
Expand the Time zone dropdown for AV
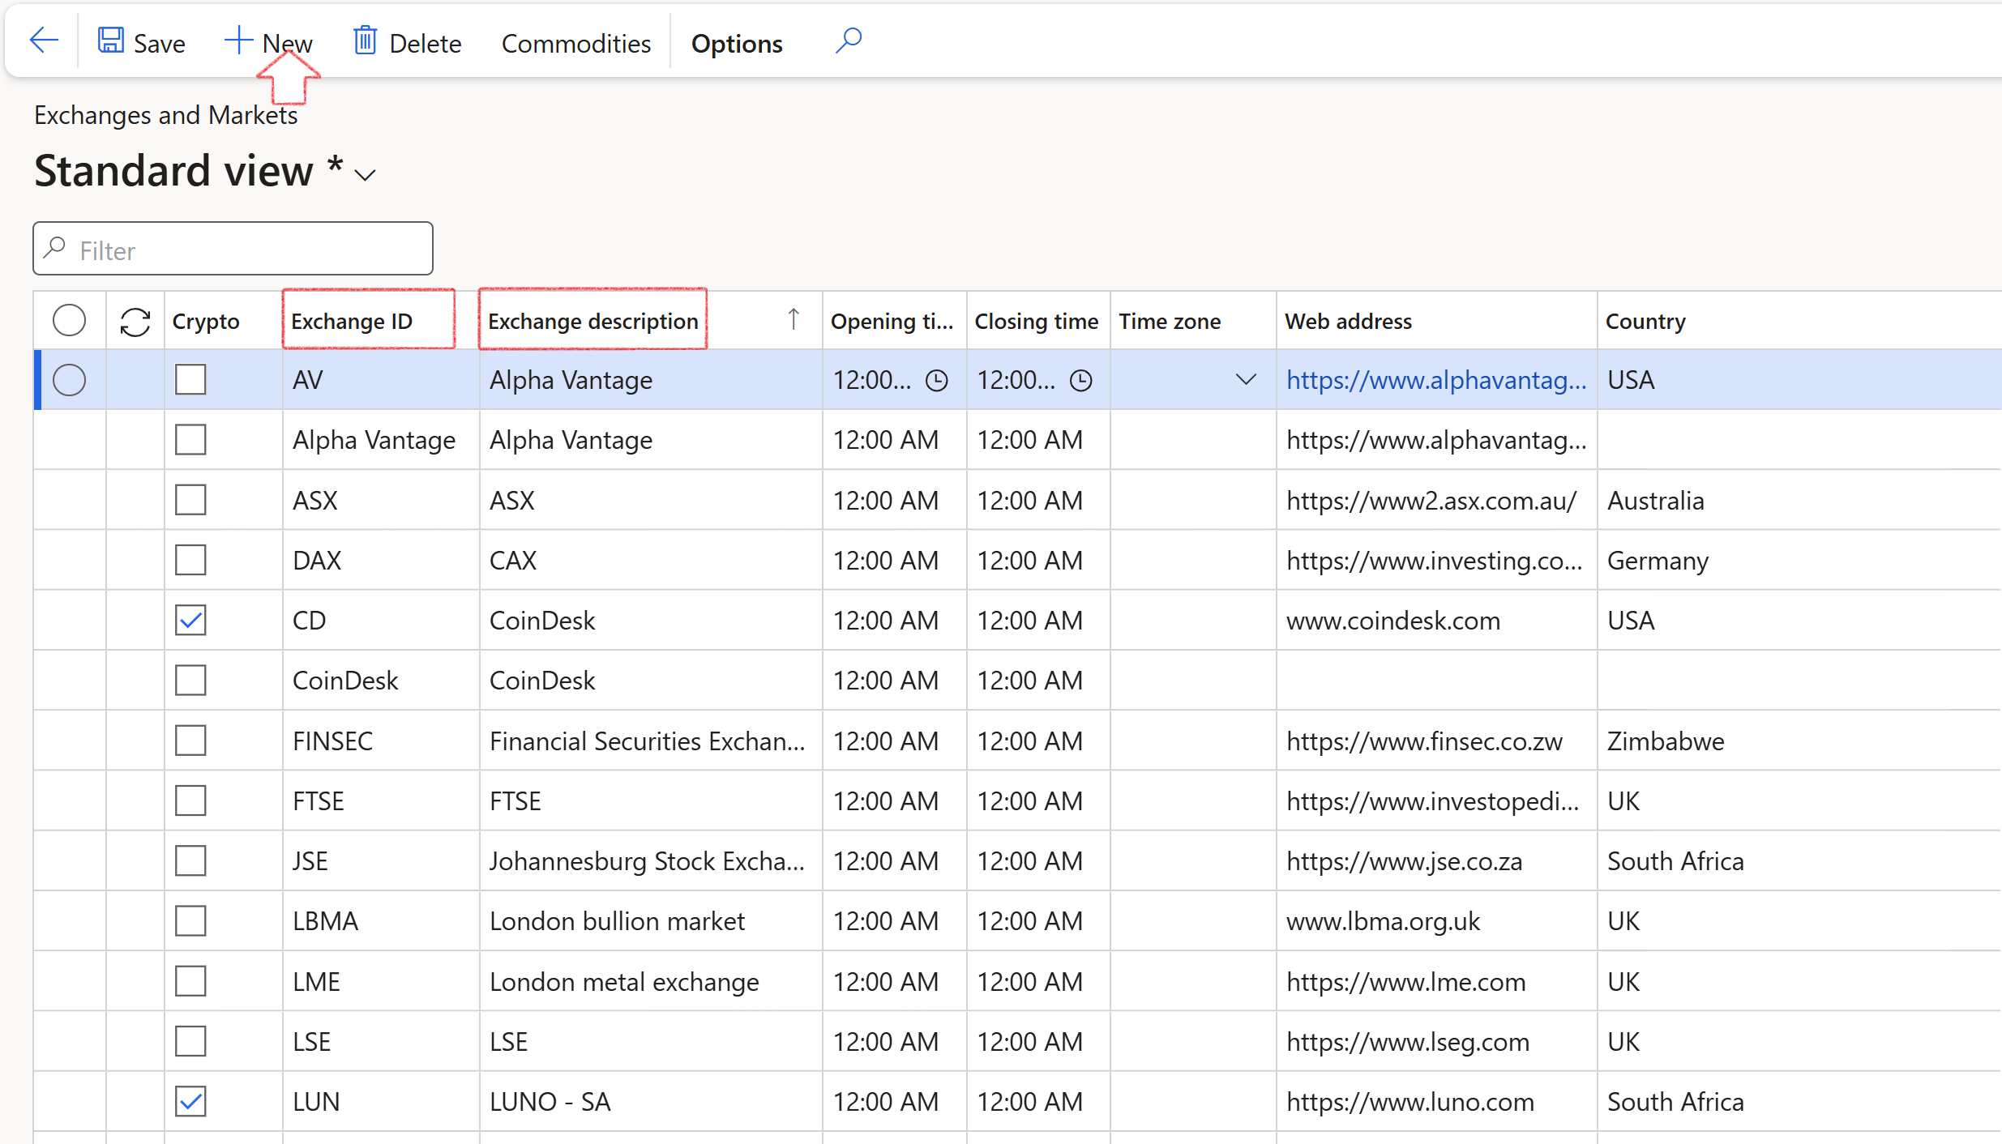(x=1246, y=379)
